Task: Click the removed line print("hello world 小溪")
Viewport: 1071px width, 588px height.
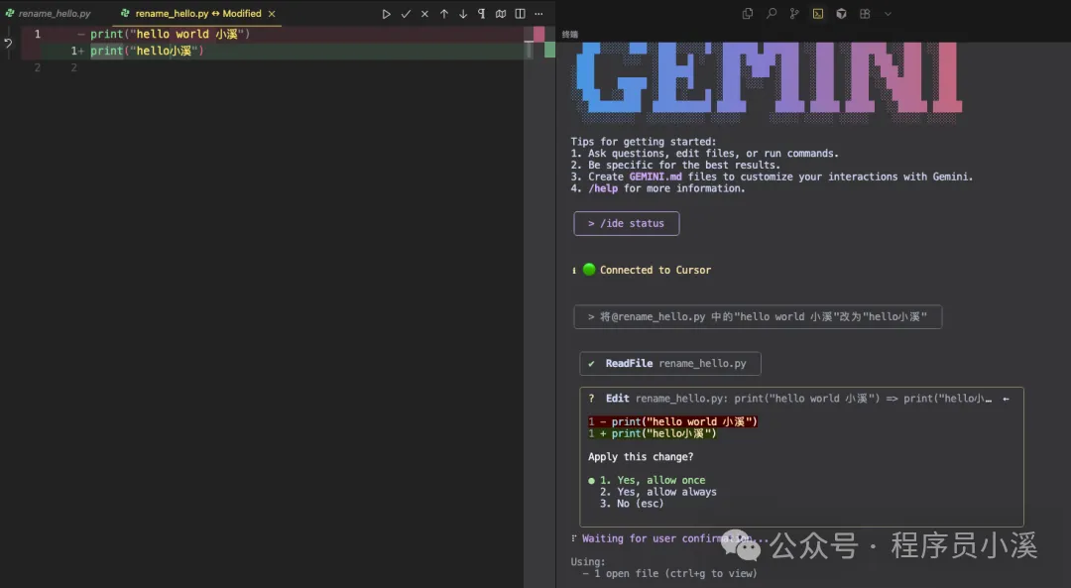Action: pos(171,34)
